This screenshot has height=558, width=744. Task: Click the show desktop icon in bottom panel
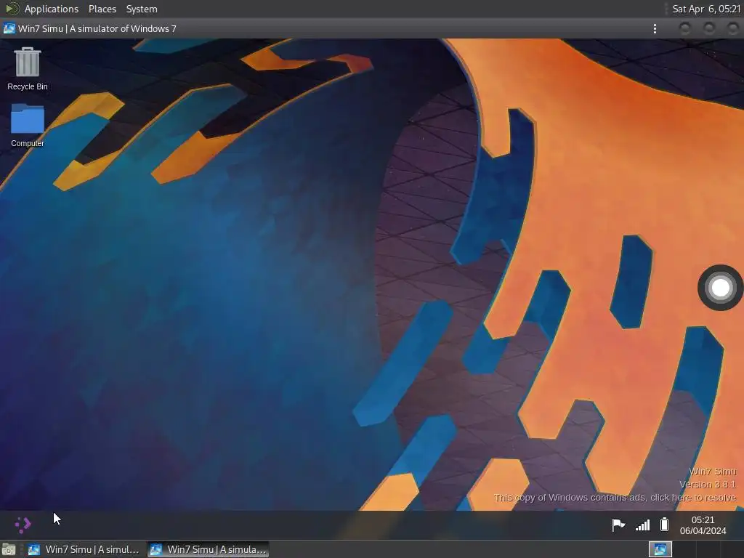coord(9,549)
